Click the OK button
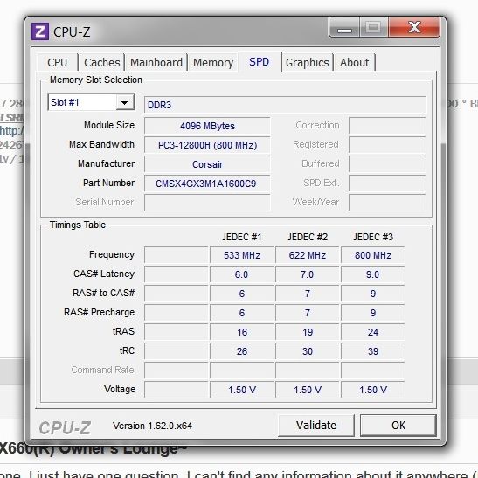This screenshot has width=478, height=478. tap(398, 425)
